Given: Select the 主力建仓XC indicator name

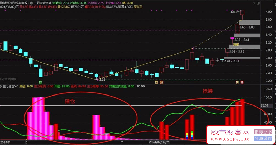Looking at the screenshot, I should pos(10,86).
